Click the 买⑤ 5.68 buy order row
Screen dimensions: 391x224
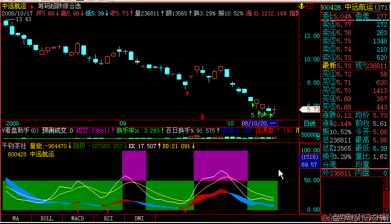pos(354,107)
